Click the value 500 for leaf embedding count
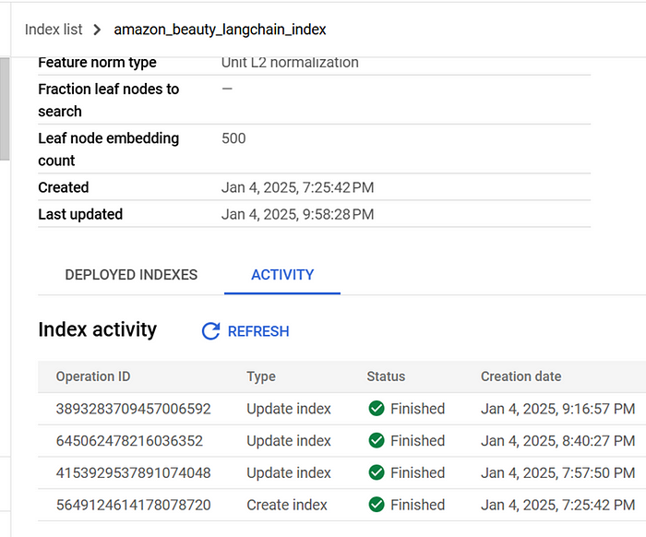The width and height of the screenshot is (646, 537). (233, 138)
